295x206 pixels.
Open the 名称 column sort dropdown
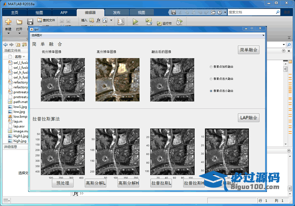point(24,56)
